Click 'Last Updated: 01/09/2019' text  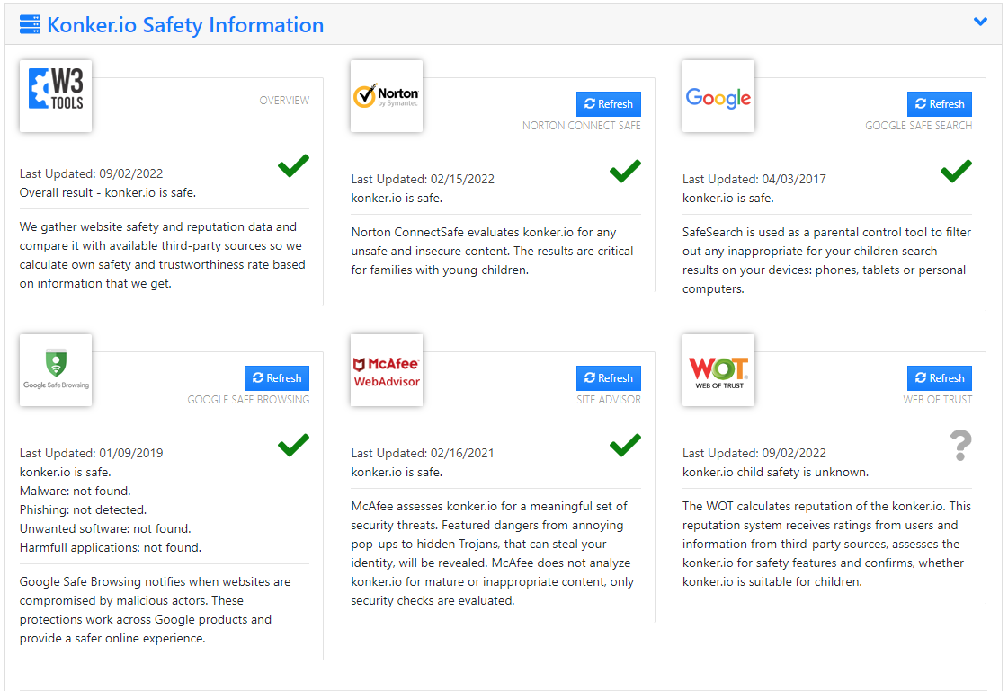coord(92,454)
